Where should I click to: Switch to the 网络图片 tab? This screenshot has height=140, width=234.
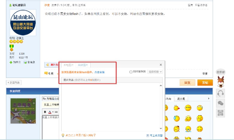[x=84, y=65]
